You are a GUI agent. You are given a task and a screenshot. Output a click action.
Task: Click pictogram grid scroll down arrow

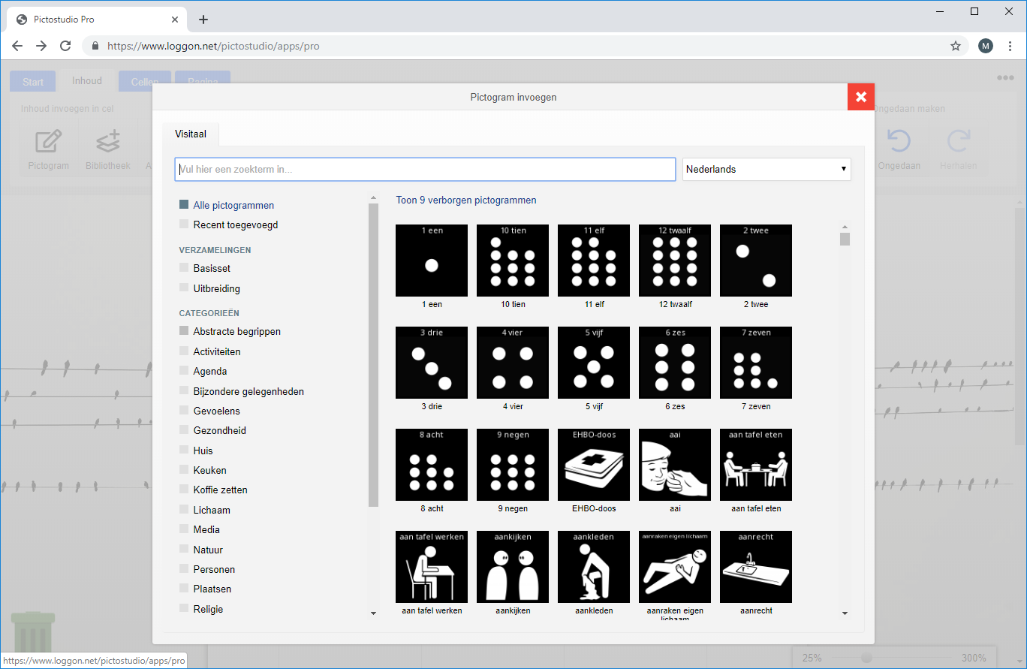tap(845, 613)
